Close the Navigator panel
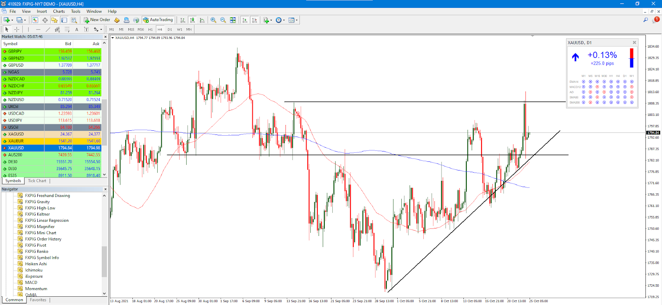 pos(105,189)
